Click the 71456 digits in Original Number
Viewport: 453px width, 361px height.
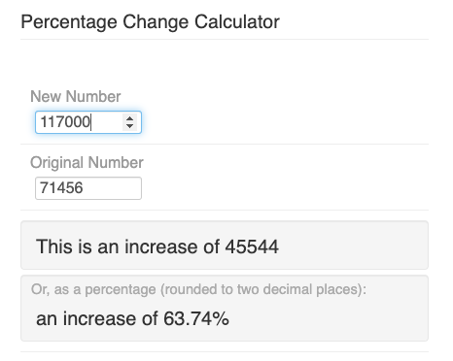(x=61, y=188)
